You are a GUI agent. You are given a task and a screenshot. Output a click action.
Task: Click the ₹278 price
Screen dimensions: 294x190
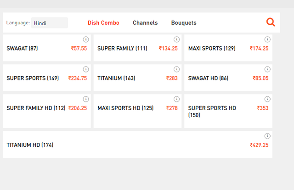coord(172,108)
